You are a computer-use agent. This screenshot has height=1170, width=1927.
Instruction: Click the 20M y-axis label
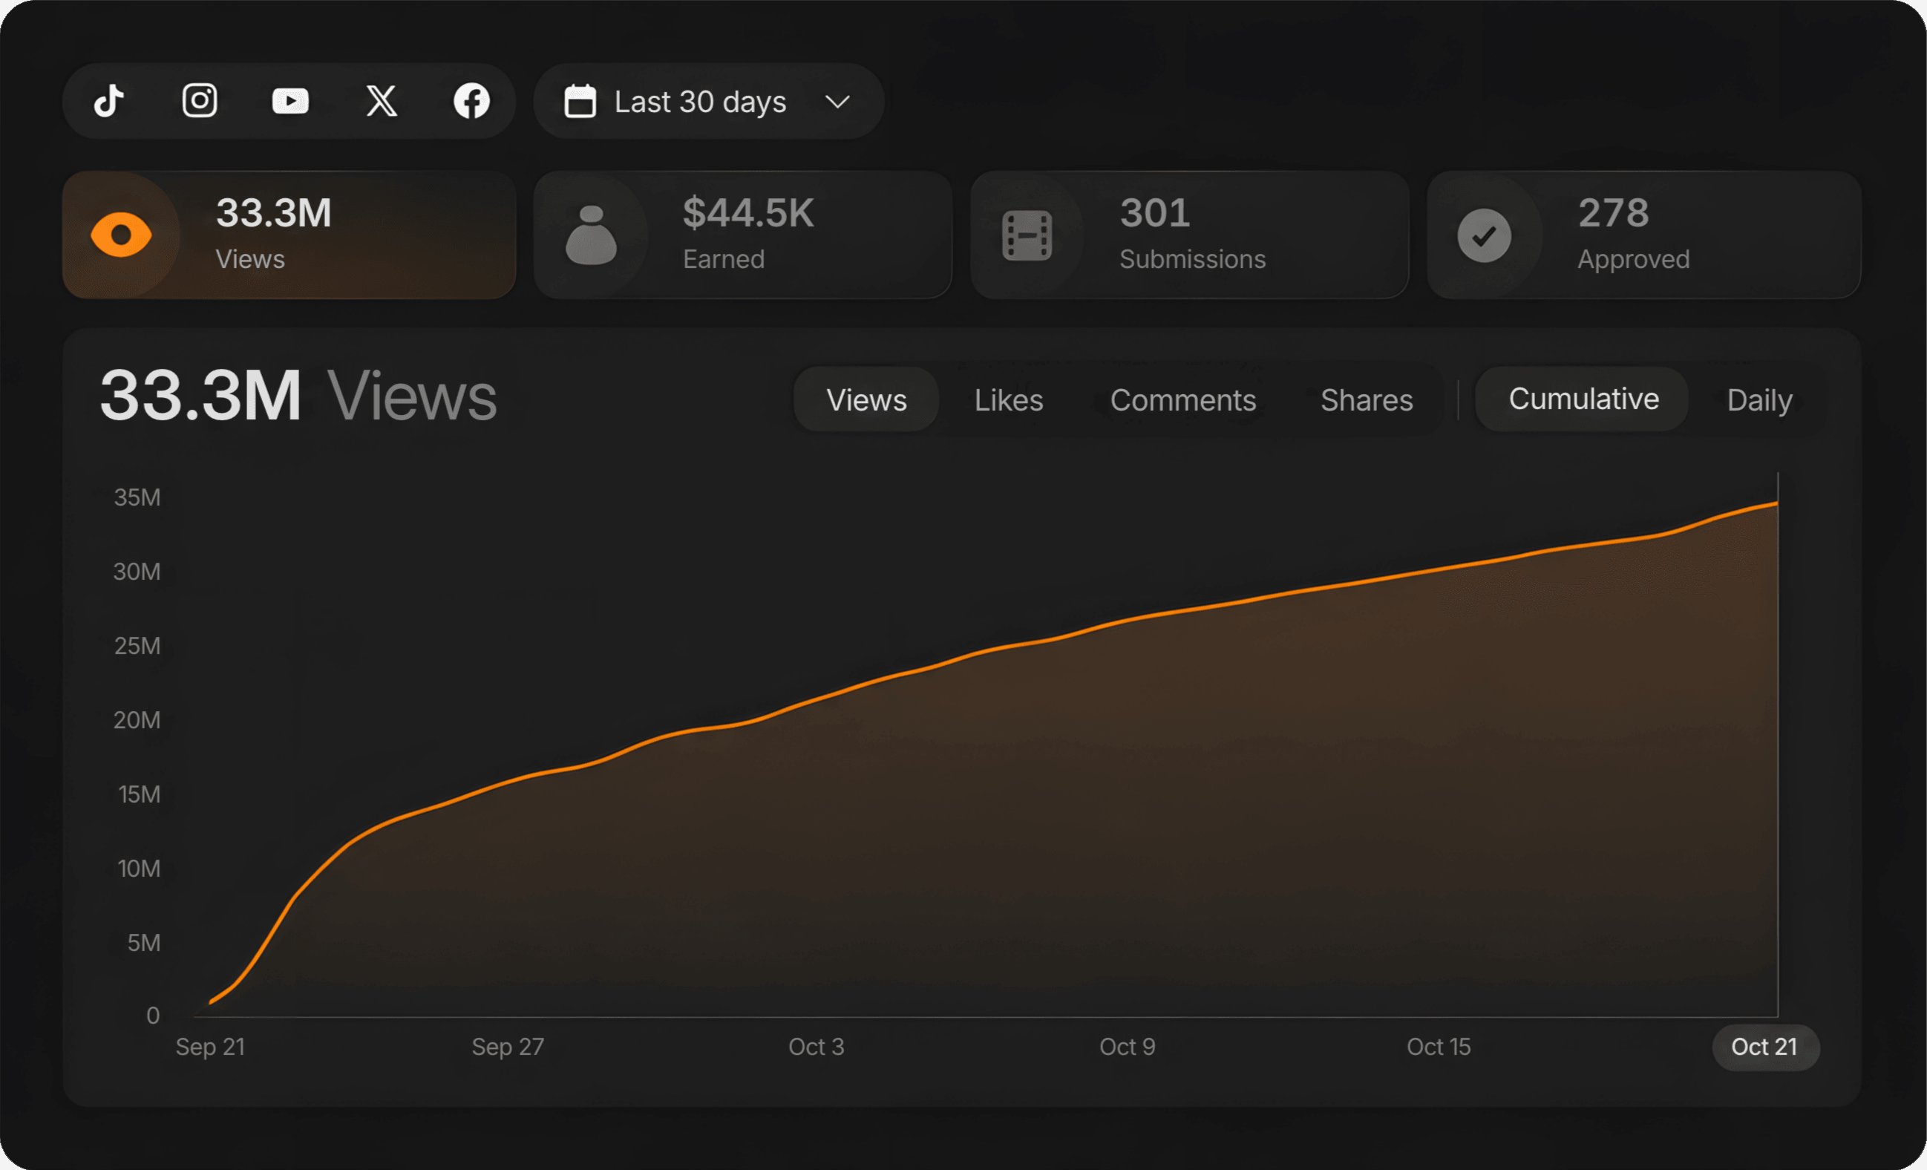pos(137,719)
